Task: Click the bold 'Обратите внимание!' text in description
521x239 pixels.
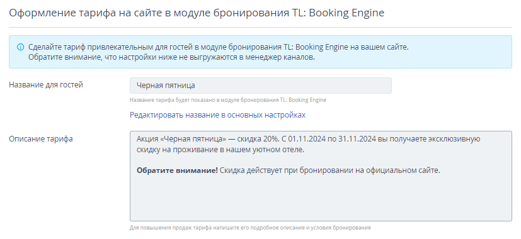Action: click(177, 170)
